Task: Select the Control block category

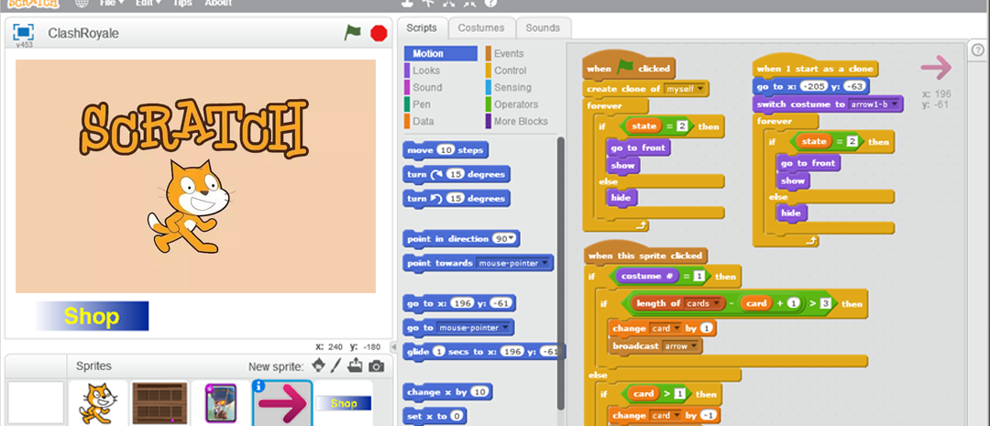Action: click(x=510, y=71)
